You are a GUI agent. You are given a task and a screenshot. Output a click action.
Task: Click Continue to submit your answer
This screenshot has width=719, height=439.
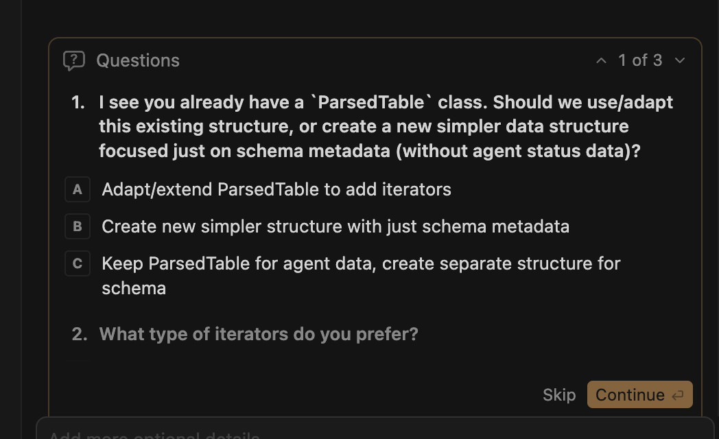[x=630, y=394]
